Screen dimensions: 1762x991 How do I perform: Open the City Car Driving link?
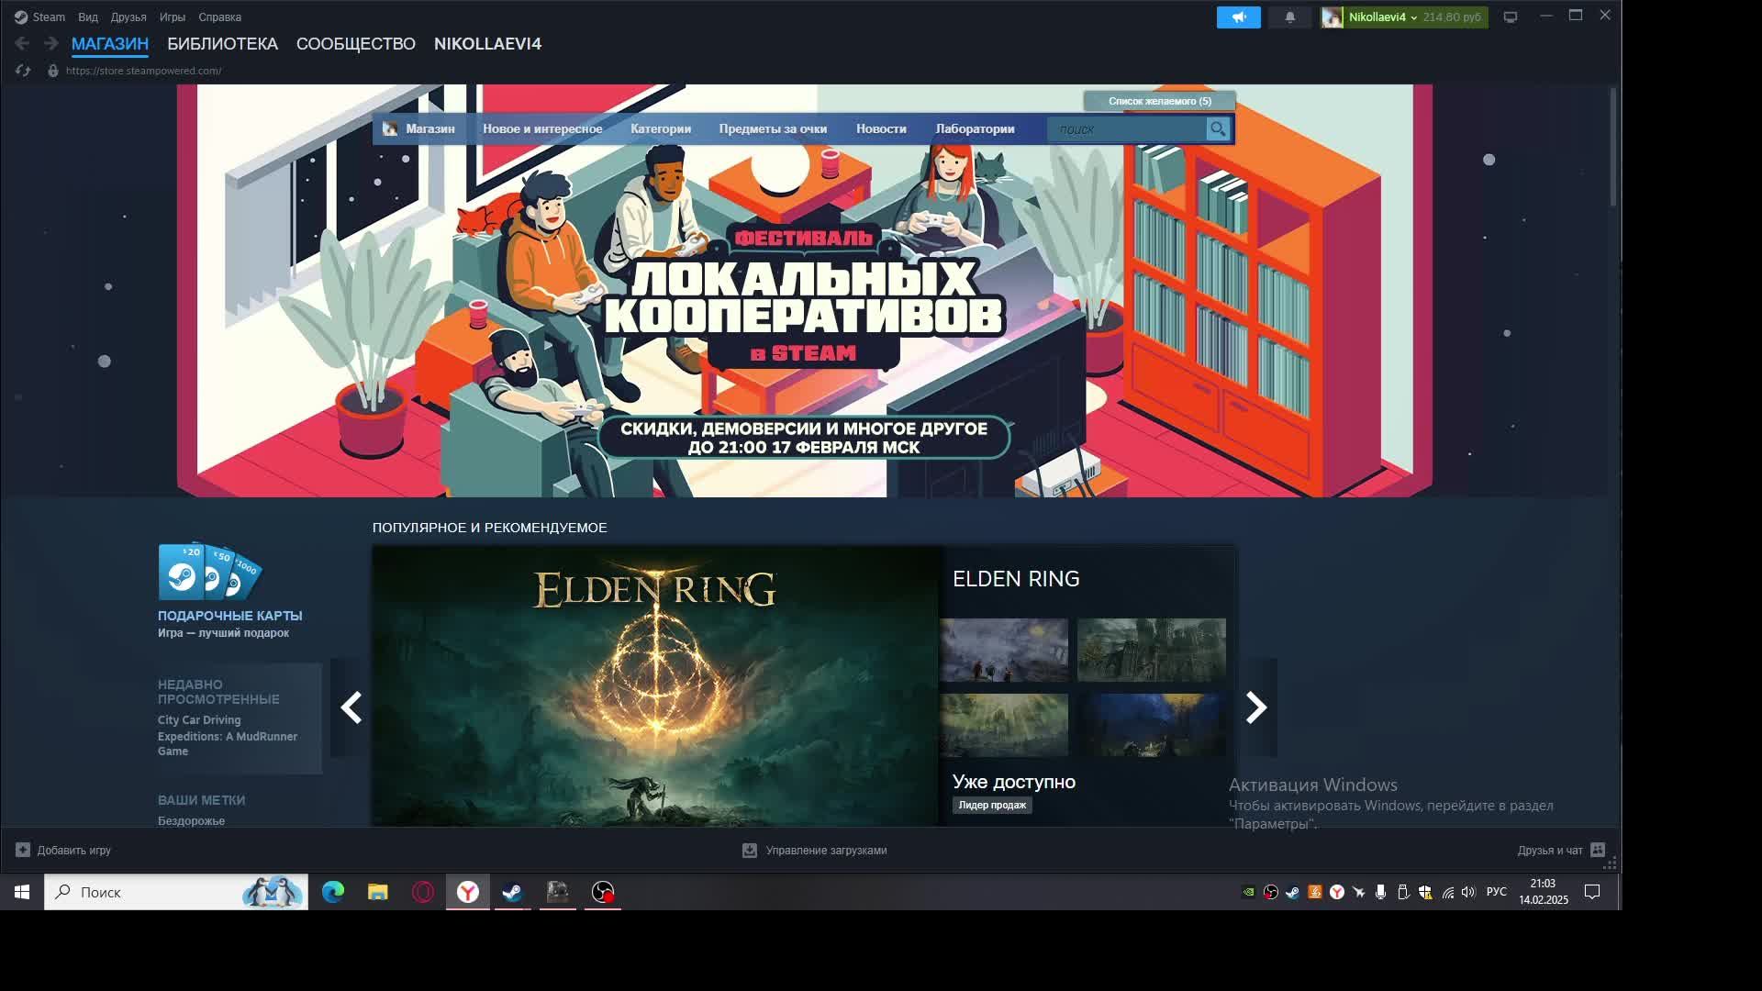click(x=199, y=720)
